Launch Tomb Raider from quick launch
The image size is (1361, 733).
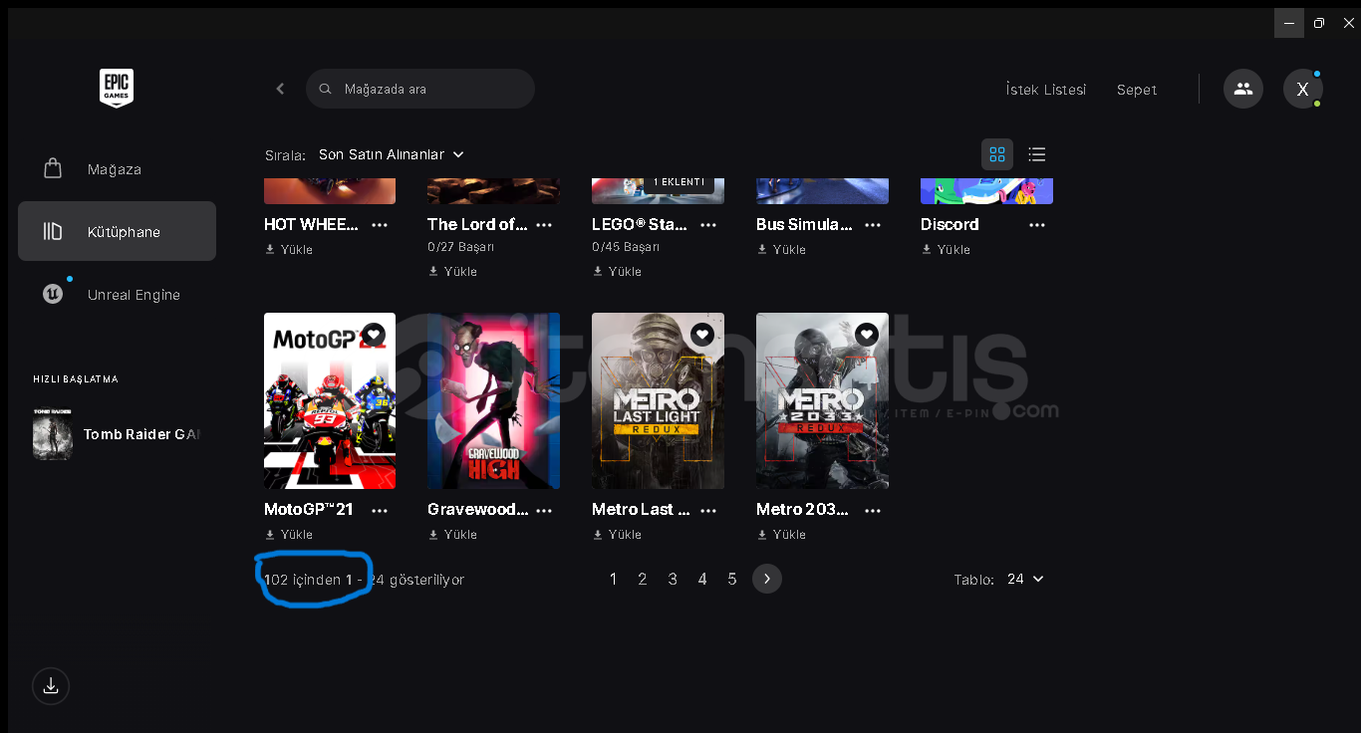[117, 434]
